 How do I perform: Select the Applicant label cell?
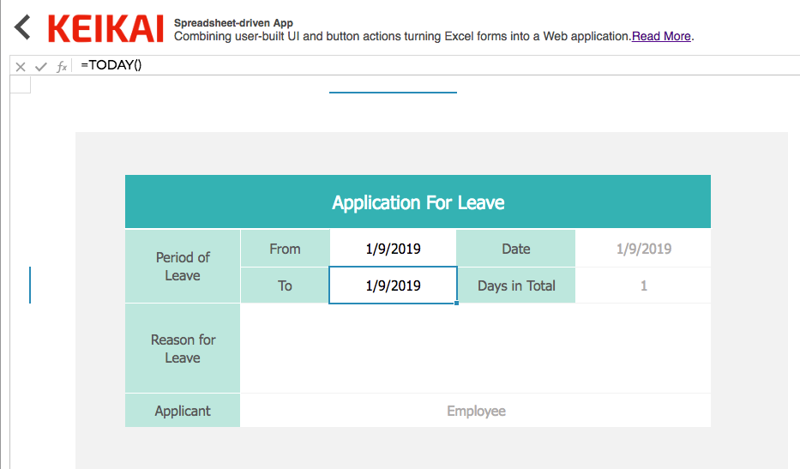pyautogui.click(x=183, y=411)
